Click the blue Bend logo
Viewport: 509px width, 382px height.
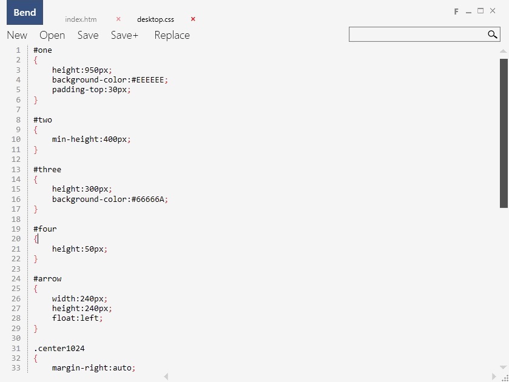click(25, 13)
